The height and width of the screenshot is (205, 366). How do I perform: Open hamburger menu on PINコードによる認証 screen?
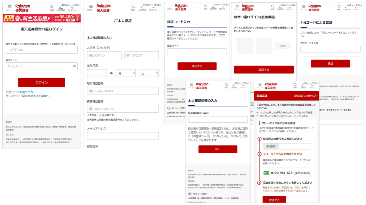pos(304,7)
